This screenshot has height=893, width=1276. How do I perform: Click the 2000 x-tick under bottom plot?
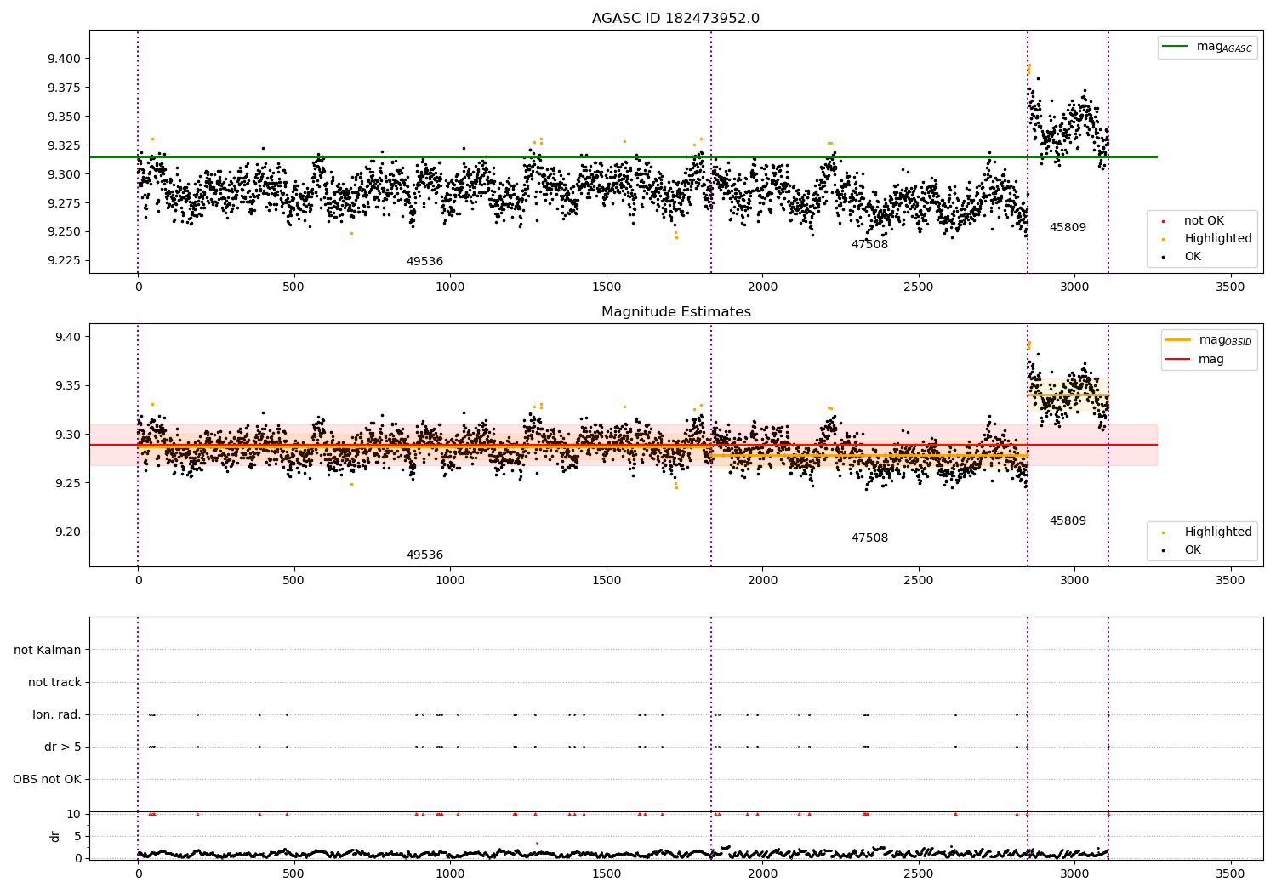click(762, 873)
